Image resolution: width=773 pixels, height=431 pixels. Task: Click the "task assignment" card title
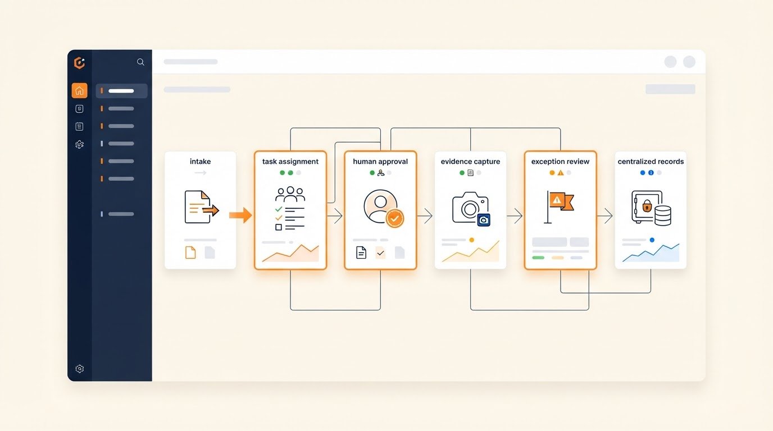(290, 162)
